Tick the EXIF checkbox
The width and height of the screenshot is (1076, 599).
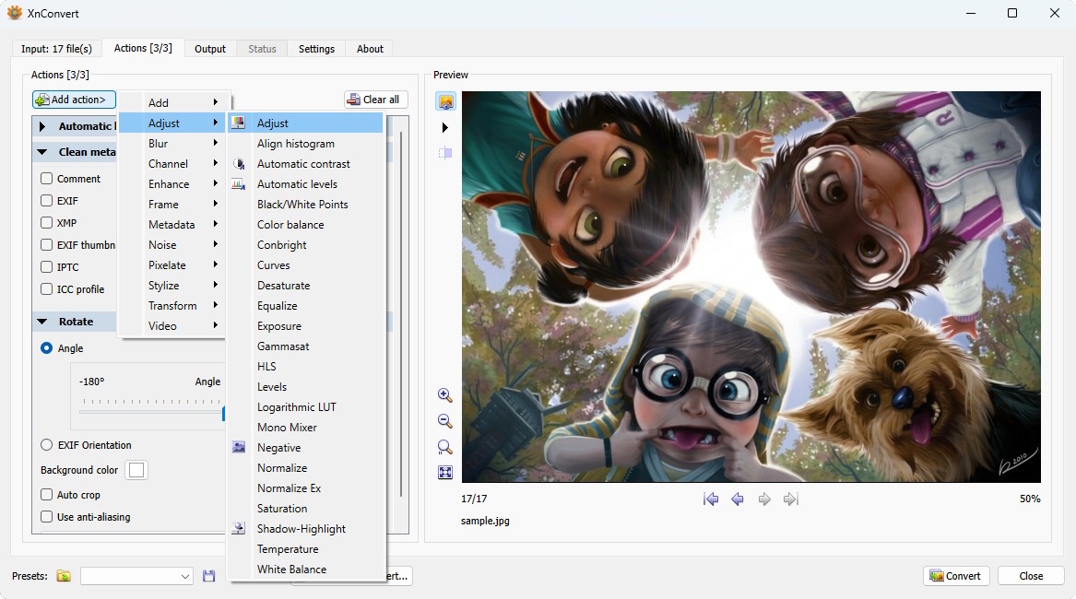coord(47,200)
